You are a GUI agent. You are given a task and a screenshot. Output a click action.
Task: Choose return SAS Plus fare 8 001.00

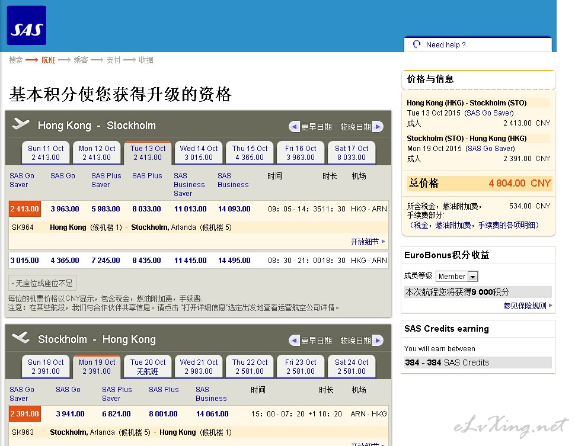[163, 414]
